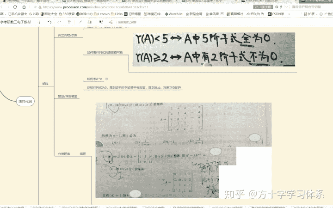Select the 分类题库 node
The width and height of the screenshot is (333, 208).
coord(64,153)
